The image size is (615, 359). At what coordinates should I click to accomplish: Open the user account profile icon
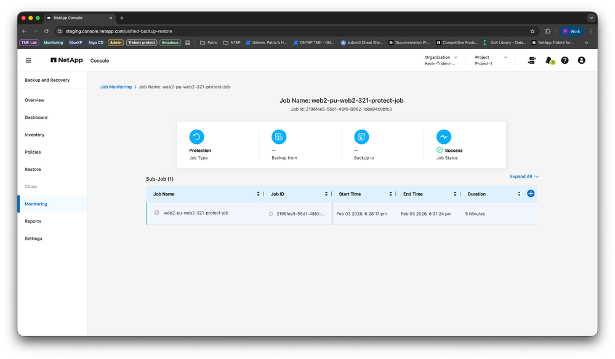[581, 60]
